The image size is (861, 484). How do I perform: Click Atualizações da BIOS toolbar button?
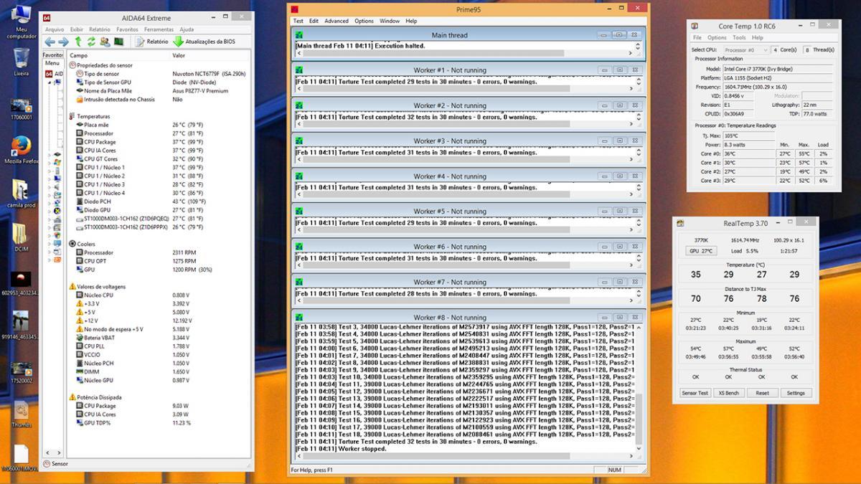(204, 42)
